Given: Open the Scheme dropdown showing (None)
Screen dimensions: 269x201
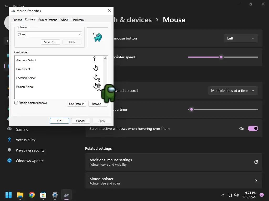Looking at the screenshot, I should point(49,34).
